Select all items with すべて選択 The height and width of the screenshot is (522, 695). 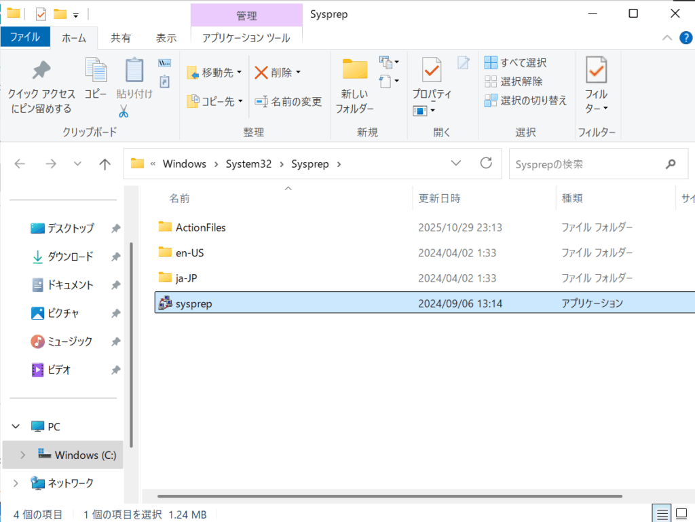click(516, 63)
